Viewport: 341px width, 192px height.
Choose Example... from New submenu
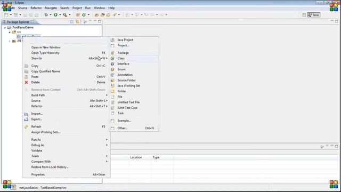coord(134,121)
